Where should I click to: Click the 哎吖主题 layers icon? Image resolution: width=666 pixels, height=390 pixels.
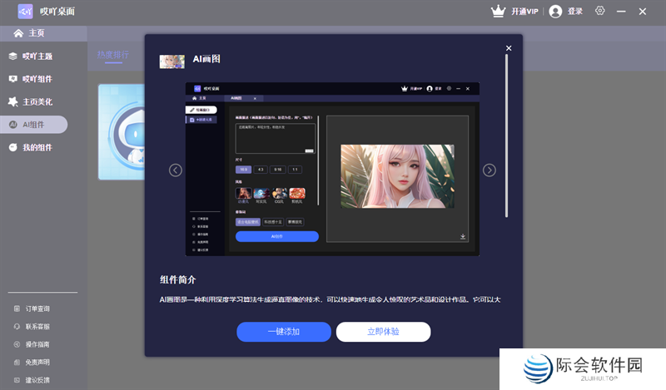pos(12,56)
